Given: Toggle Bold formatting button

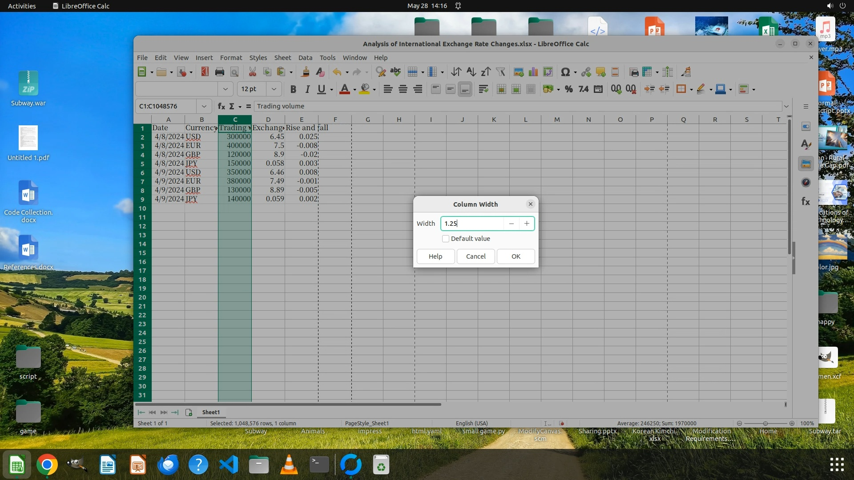Looking at the screenshot, I should click(293, 89).
